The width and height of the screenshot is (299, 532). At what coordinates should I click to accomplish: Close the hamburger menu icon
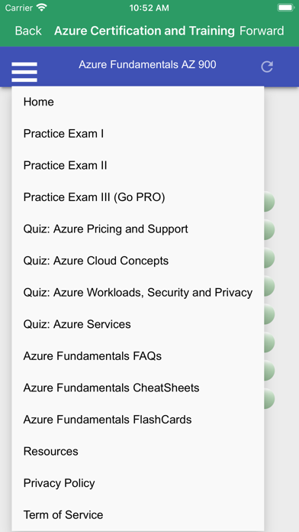tap(24, 72)
